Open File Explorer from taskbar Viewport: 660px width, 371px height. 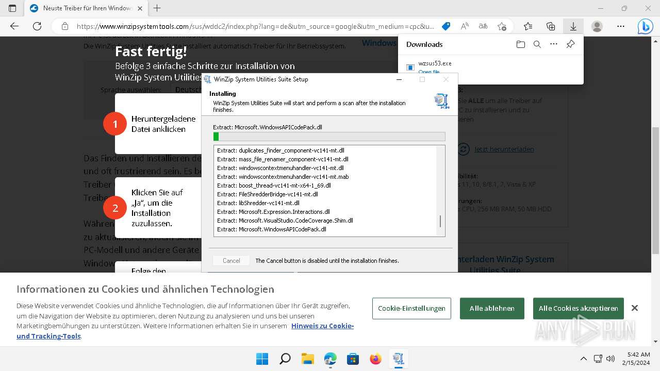[307, 359]
